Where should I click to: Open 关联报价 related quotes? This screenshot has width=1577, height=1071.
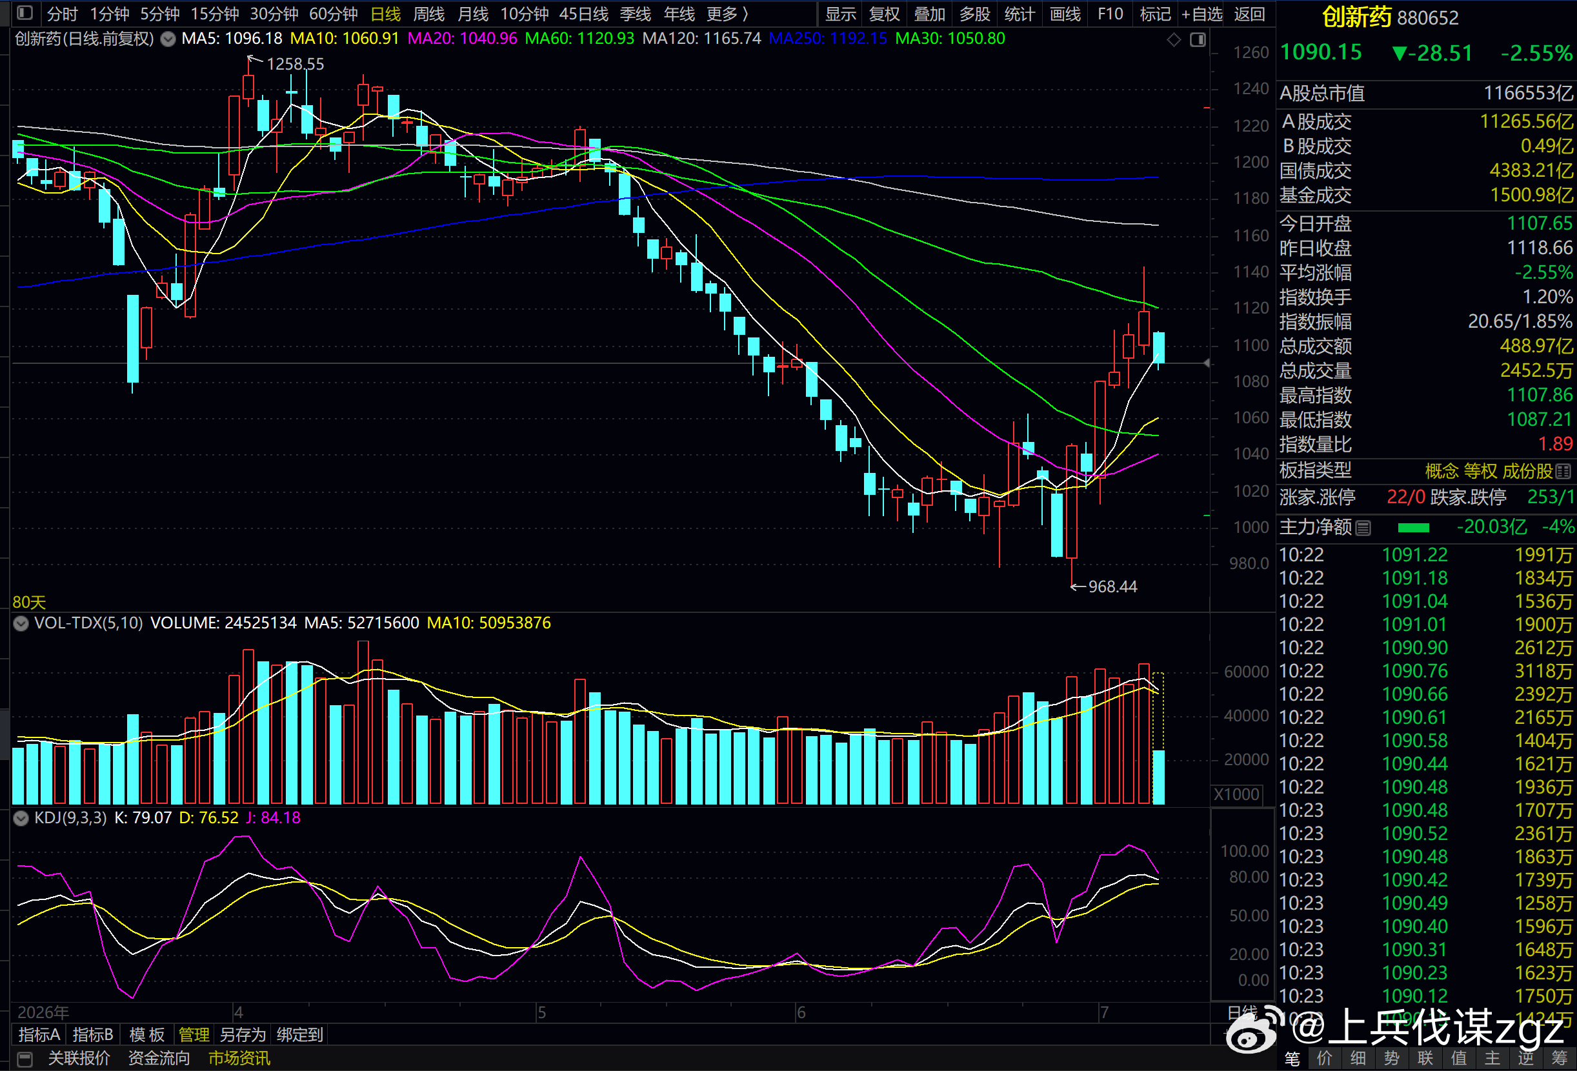pos(79,1059)
